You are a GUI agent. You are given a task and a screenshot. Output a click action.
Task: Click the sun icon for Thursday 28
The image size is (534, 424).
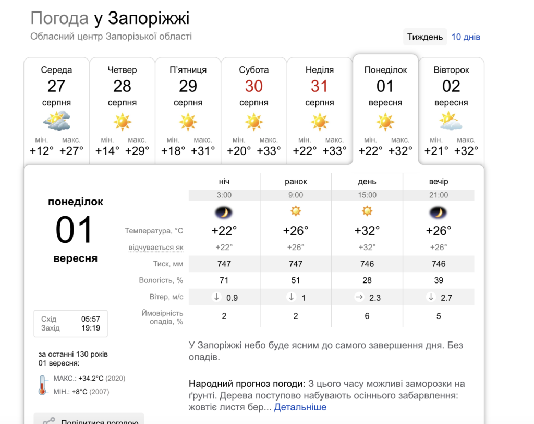coord(123,122)
